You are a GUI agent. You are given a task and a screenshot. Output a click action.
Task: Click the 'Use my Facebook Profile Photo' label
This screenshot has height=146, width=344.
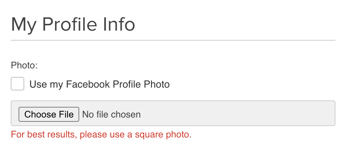point(99,84)
